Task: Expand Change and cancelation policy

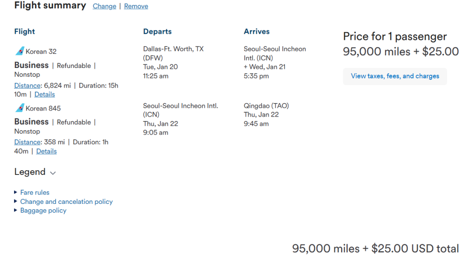Action: coord(66,202)
